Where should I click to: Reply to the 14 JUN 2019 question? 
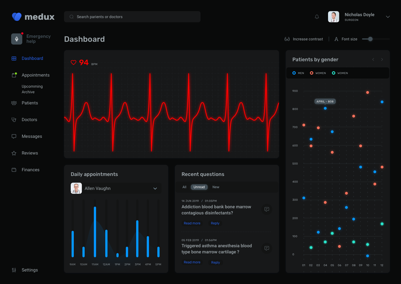(x=215, y=223)
